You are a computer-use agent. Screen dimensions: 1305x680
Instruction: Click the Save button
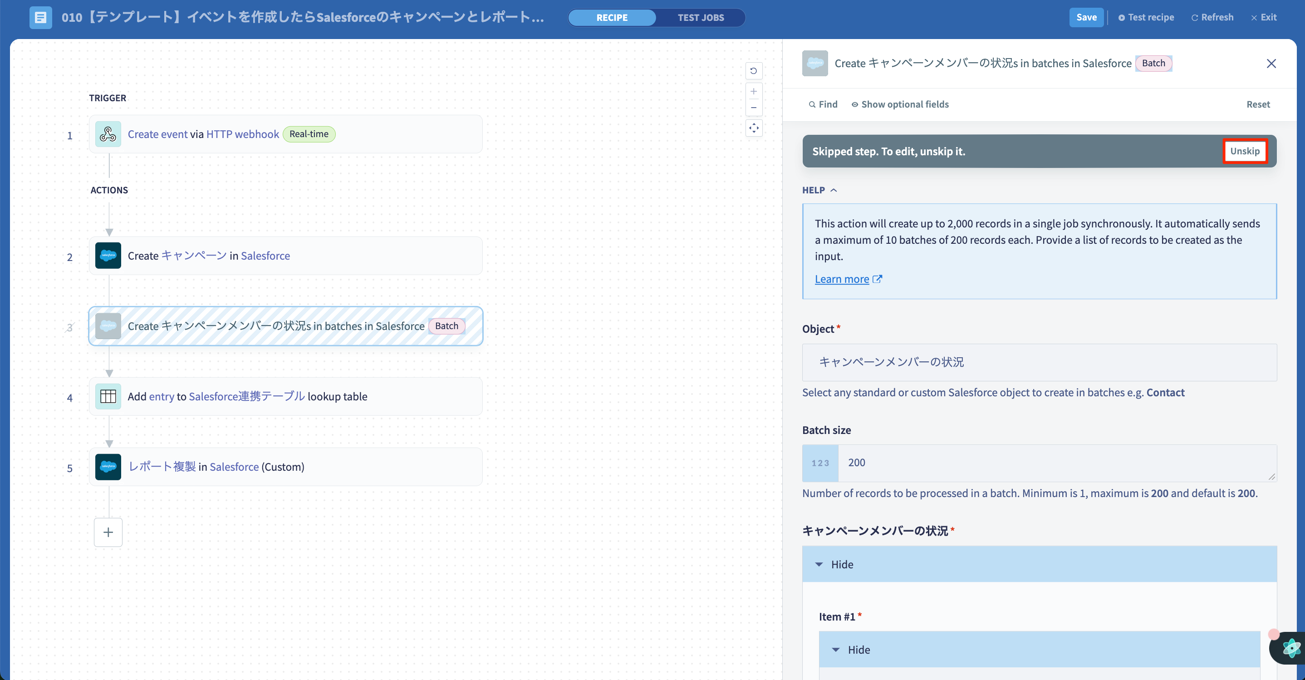click(1086, 17)
